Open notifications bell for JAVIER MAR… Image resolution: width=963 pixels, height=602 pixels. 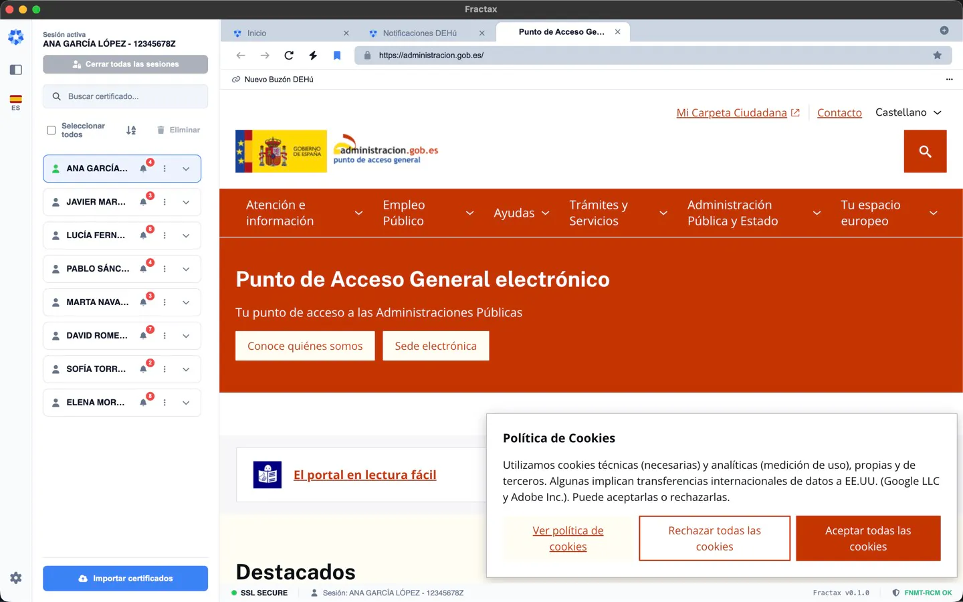coord(143,202)
